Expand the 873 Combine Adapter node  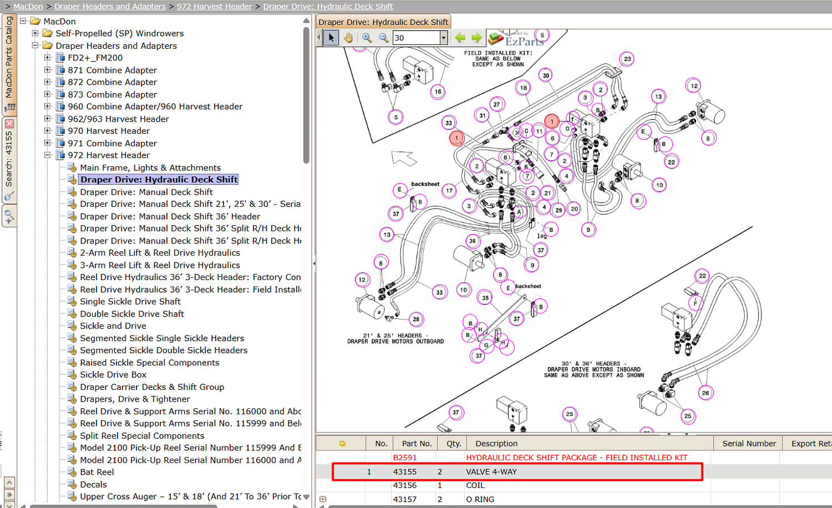coord(48,94)
